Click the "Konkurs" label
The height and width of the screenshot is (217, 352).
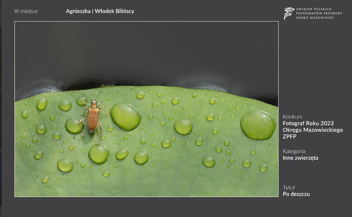[292, 117]
